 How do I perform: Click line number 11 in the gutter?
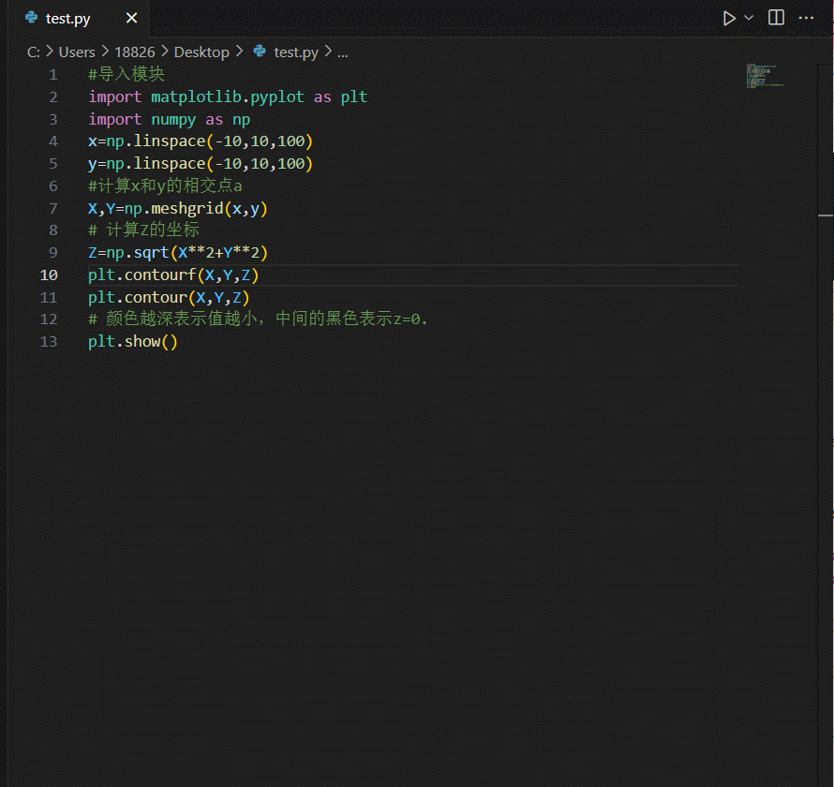[49, 297]
